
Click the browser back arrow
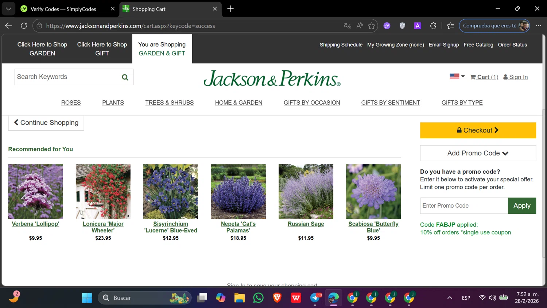coord(8,26)
